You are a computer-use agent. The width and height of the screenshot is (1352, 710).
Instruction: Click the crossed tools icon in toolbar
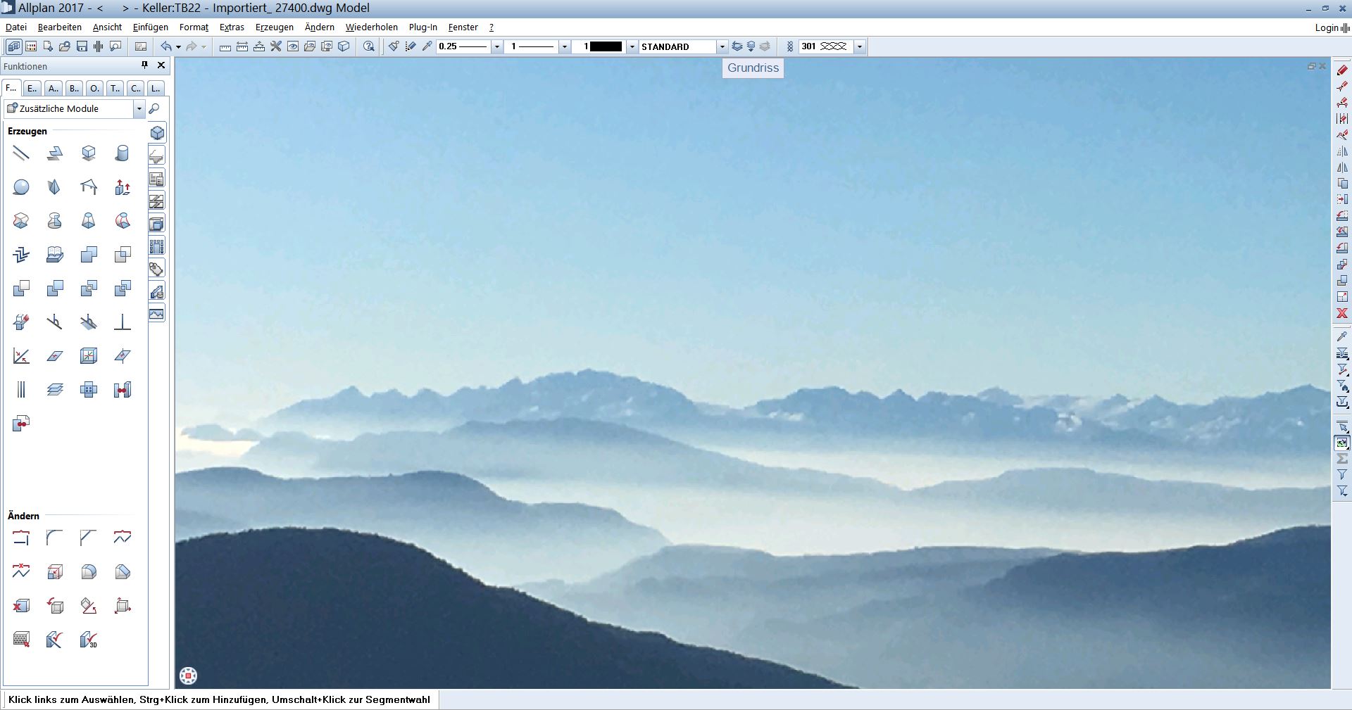(276, 46)
